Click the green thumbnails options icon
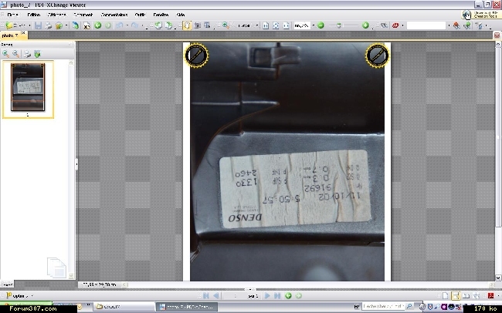Image resolution: width=502 pixels, height=313 pixels. click(38, 54)
